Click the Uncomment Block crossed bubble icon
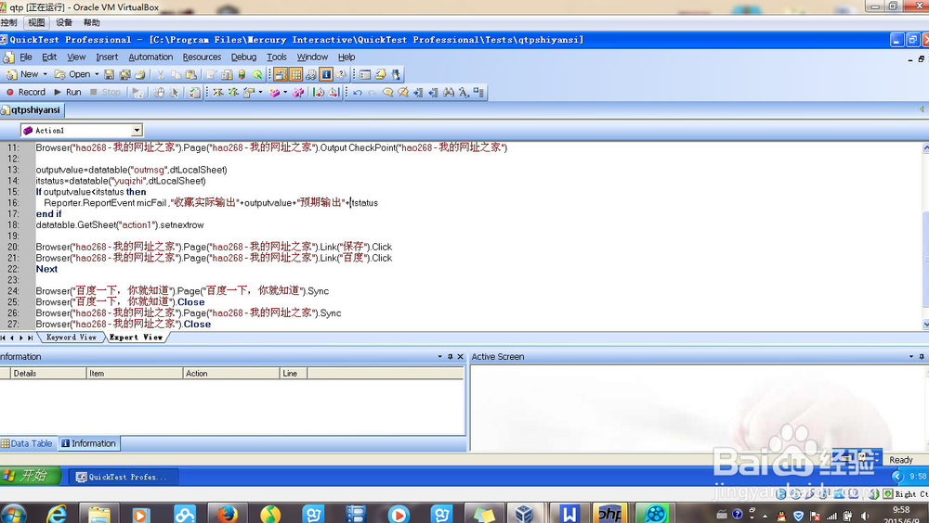The image size is (929, 523). (x=403, y=93)
